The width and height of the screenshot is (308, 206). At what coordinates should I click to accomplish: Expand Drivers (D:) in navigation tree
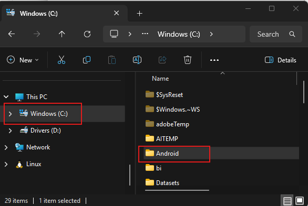[10, 131]
